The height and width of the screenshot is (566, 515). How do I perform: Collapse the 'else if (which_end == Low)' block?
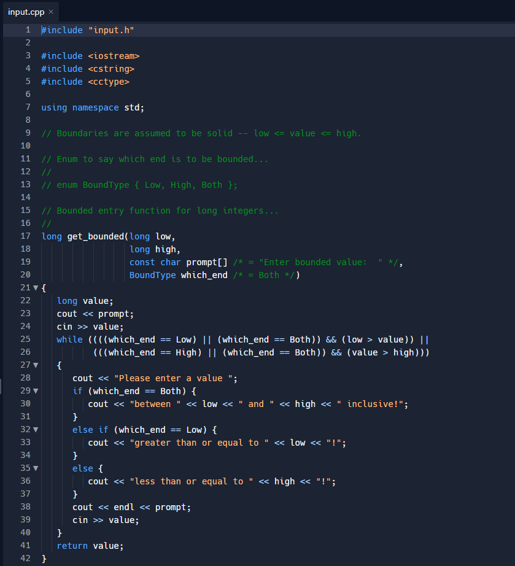36,429
